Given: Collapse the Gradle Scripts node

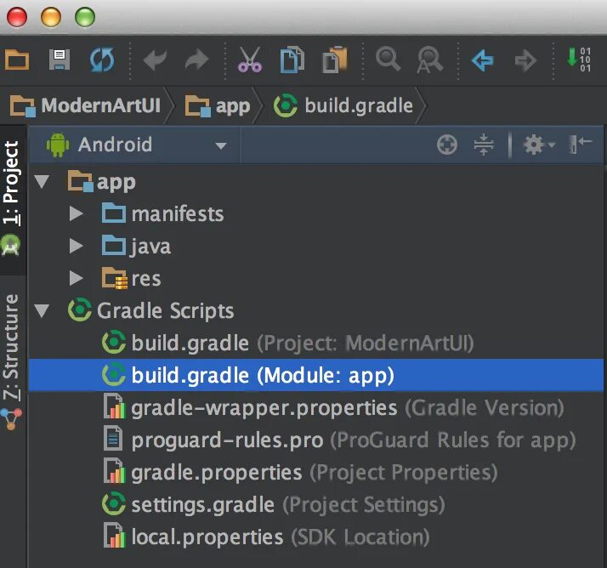Looking at the screenshot, I should click(x=42, y=310).
